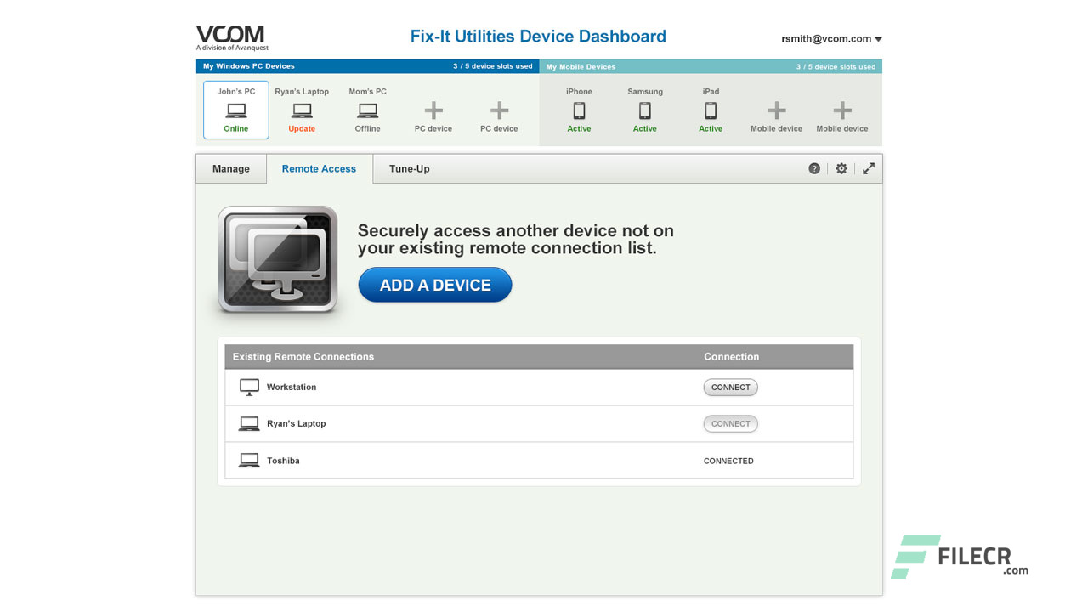The image size is (1088, 612).
Task: Open rsmith@vcom.com account dropdown
Action: tap(831, 39)
